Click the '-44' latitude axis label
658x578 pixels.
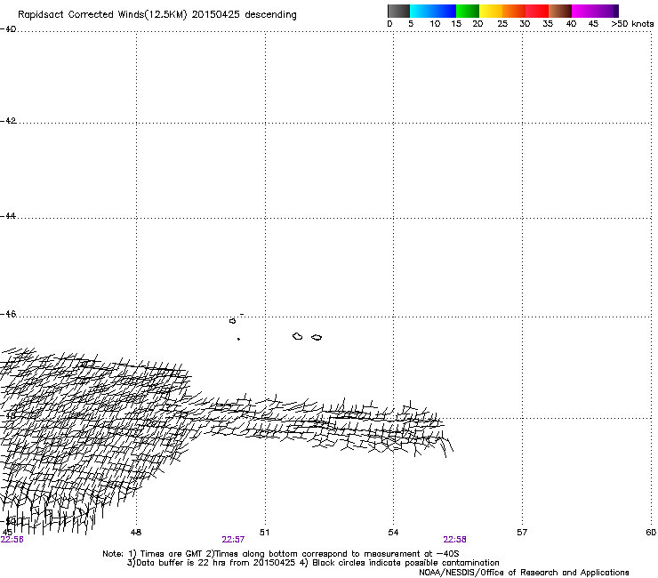8,216
